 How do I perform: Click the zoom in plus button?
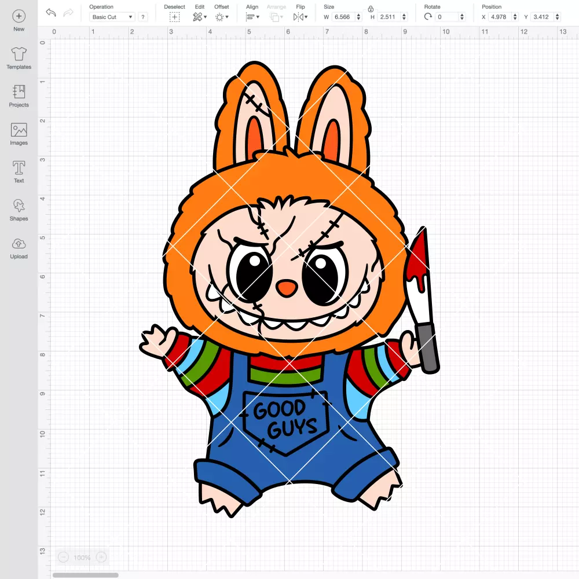(x=101, y=557)
